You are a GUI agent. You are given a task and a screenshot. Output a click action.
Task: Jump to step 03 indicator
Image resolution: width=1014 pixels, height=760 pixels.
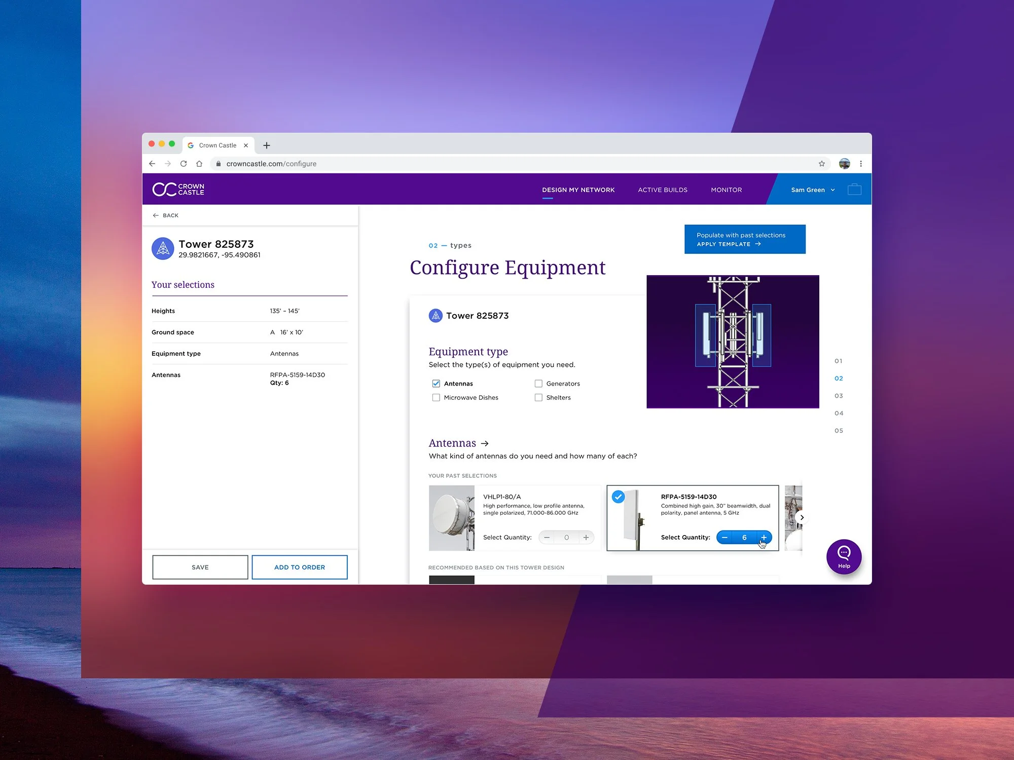[x=839, y=396]
